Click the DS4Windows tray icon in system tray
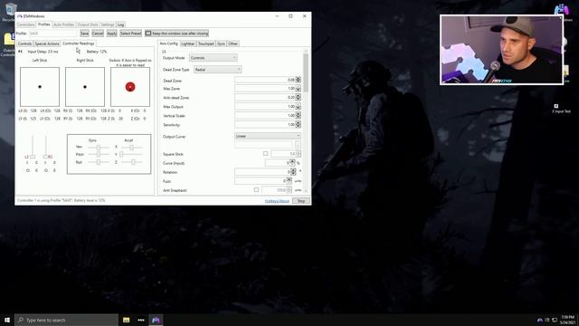 tap(539, 320)
